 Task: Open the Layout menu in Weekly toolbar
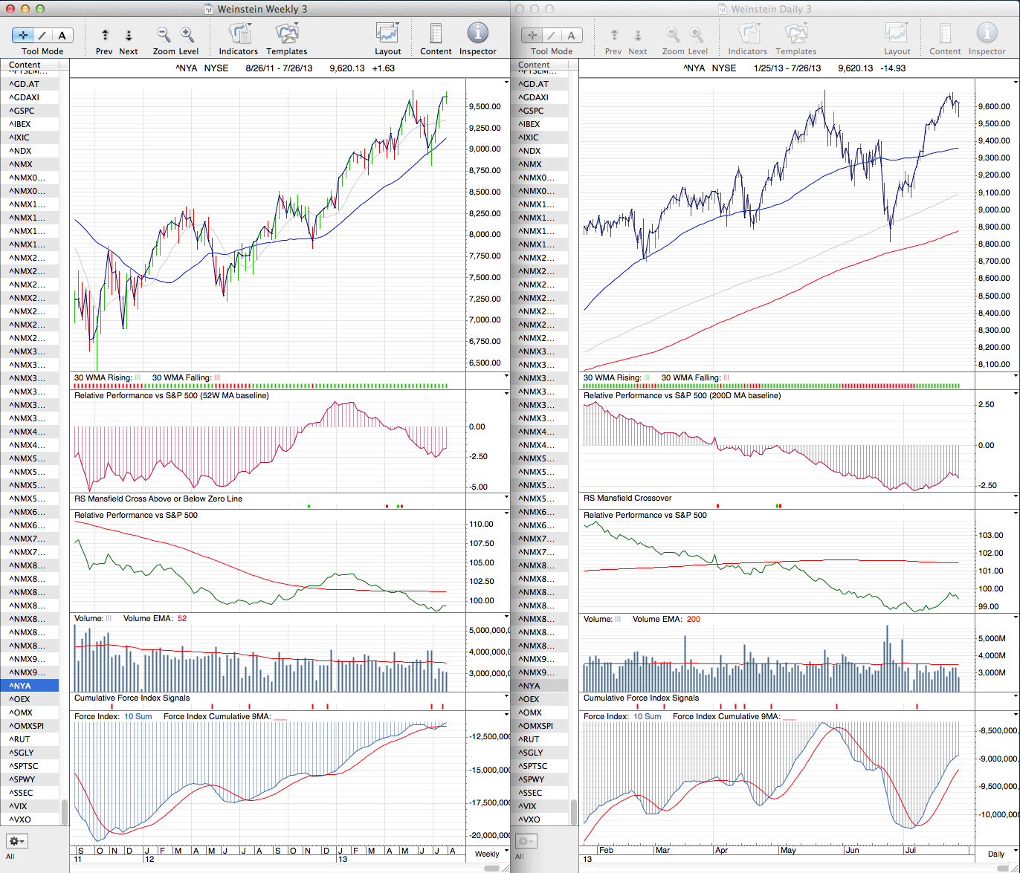click(387, 35)
